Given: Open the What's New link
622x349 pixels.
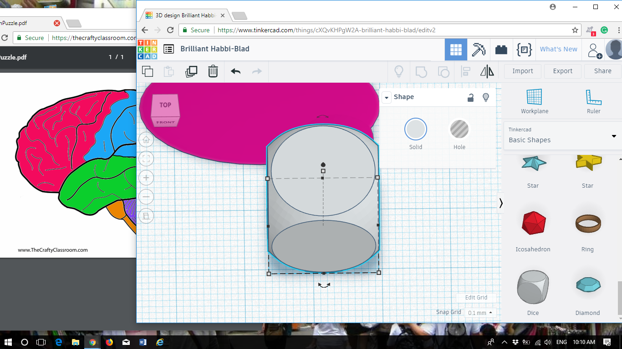Looking at the screenshot, I should click(x=559, y=49).
